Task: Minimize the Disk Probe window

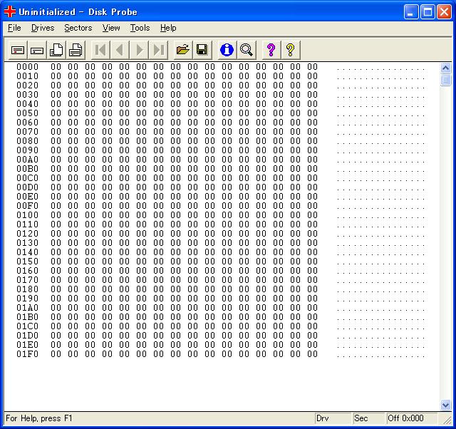Action: pyautogui.click(x=411, y=12)
